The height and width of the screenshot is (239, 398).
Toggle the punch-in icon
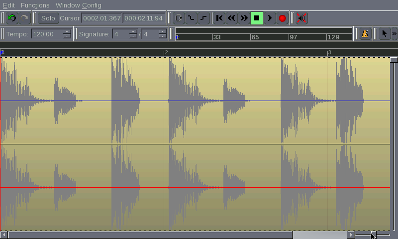tap(192, 18)
